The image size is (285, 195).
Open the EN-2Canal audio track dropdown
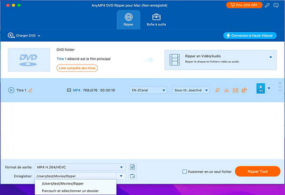148,90
